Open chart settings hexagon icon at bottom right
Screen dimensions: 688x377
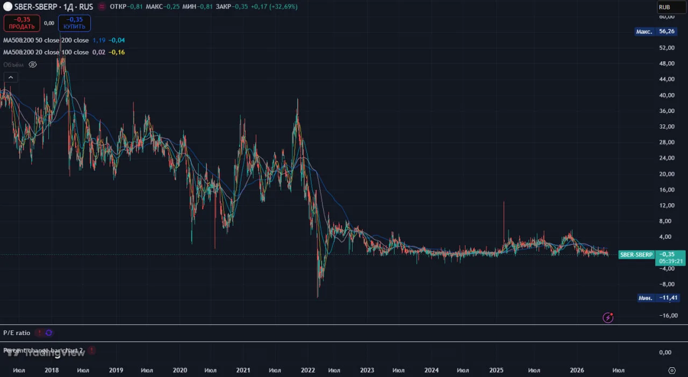pyautogui.click(x=672, y=371)
